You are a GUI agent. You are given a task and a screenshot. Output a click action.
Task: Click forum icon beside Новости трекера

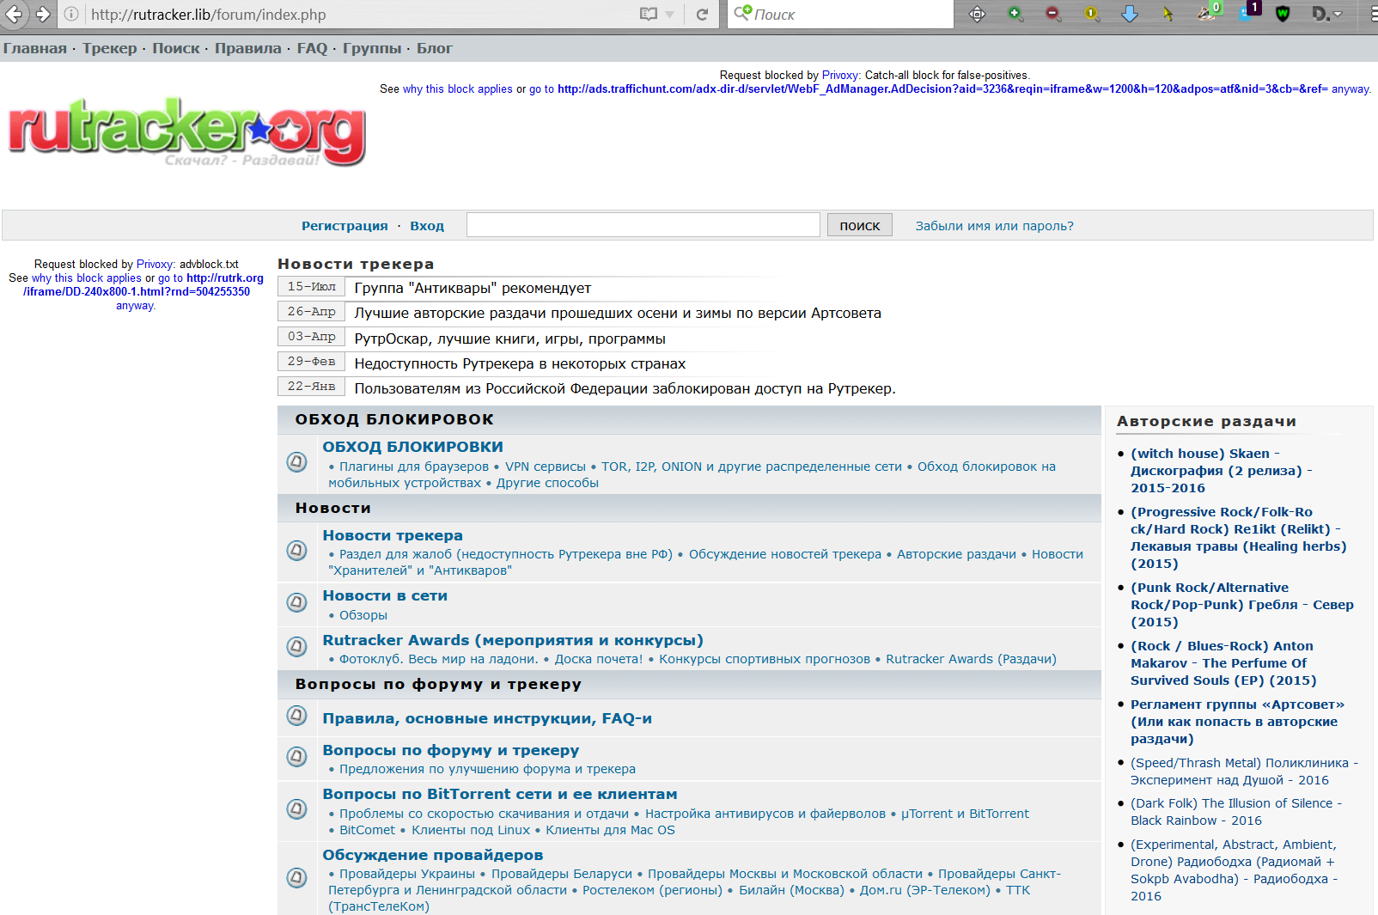[296, 550]
